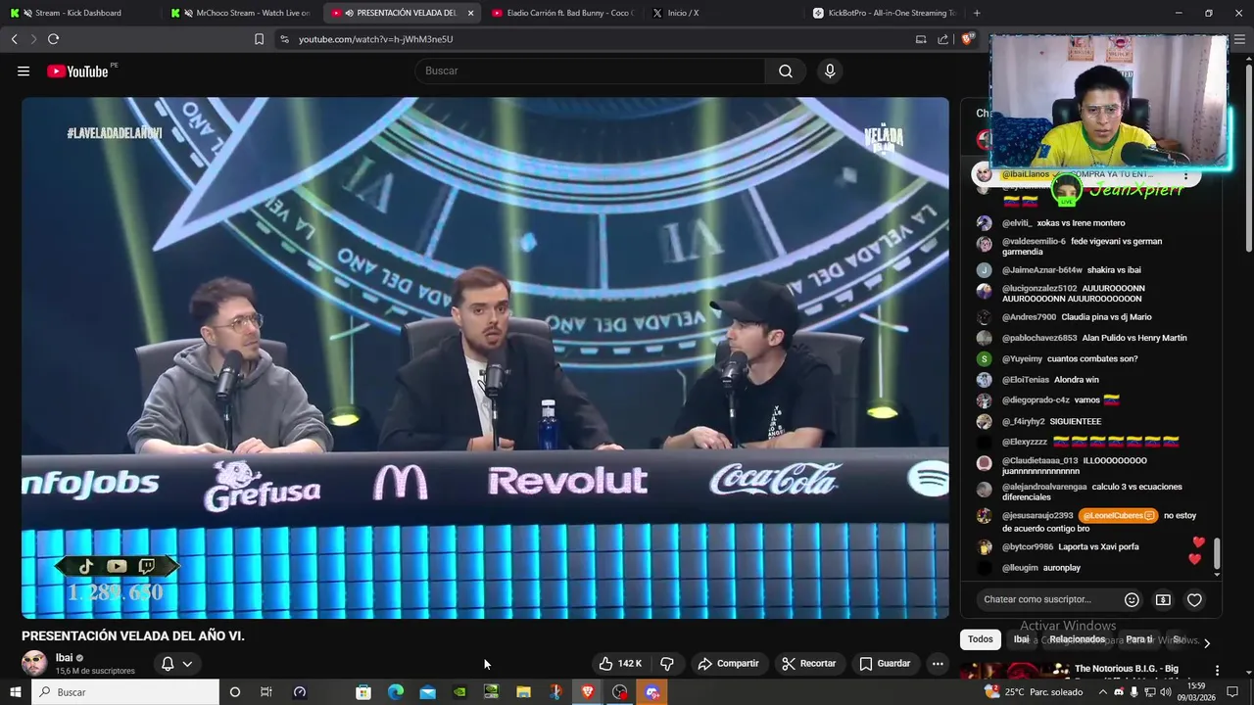This screenshot has height=705, width=1254.
Task: Open Ibai channel avatar
Action: pos(34,663)
